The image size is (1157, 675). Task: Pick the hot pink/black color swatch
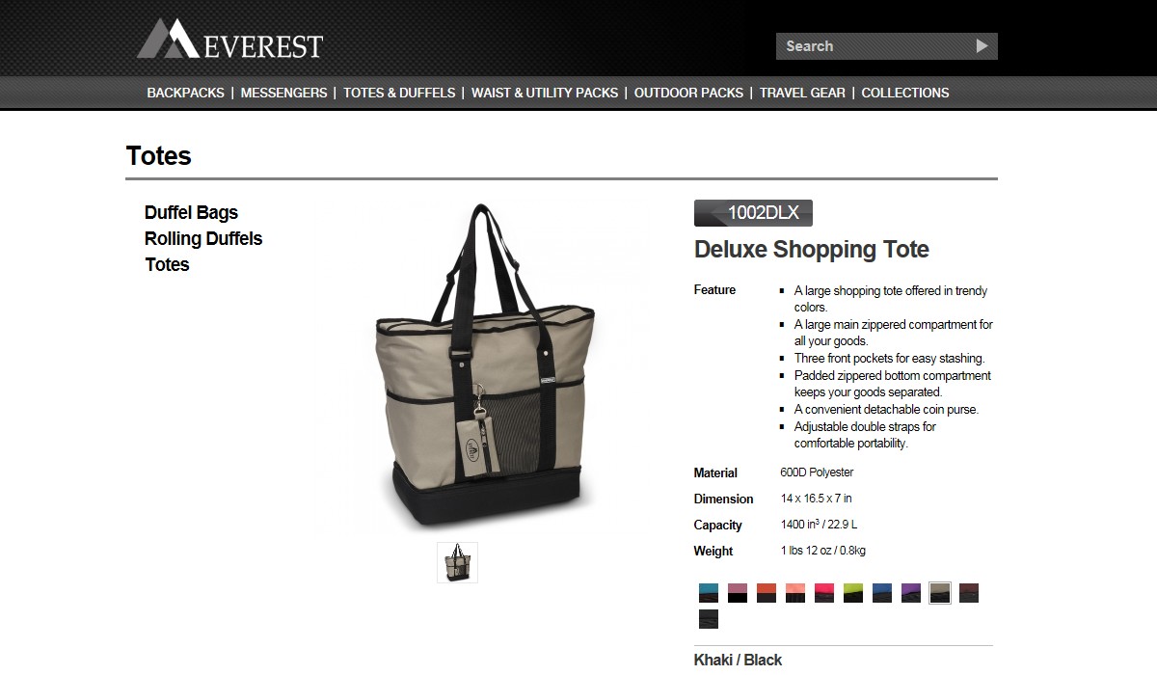(x=824, y=593)
